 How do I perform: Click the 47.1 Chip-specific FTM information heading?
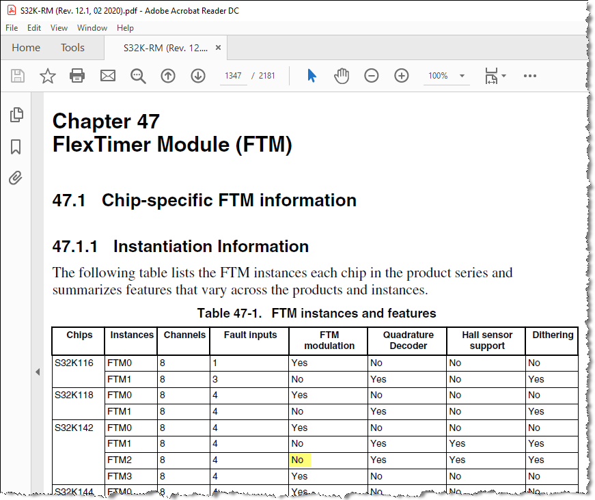(x=204, y=200)
